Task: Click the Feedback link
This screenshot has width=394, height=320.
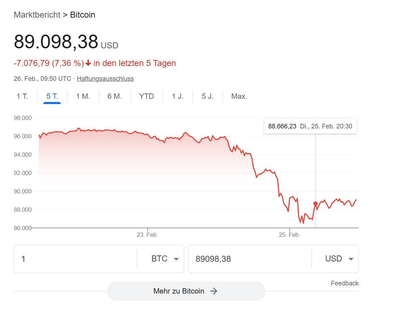Action: point(345,283)
